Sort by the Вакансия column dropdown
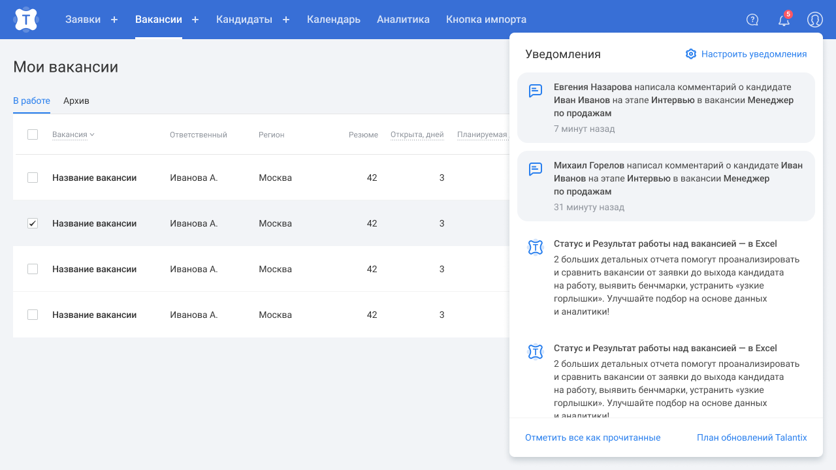This screenshot has height=470, width=836. [73, 134]
